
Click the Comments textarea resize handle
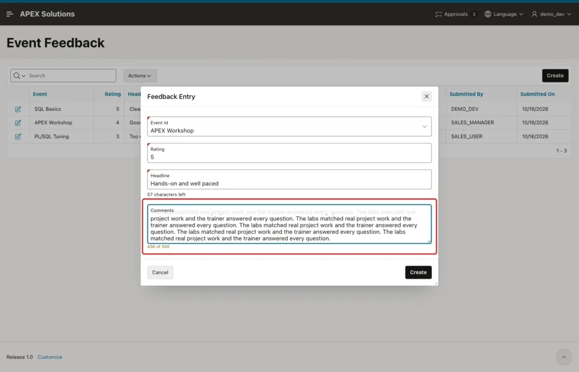coord(429,241)
